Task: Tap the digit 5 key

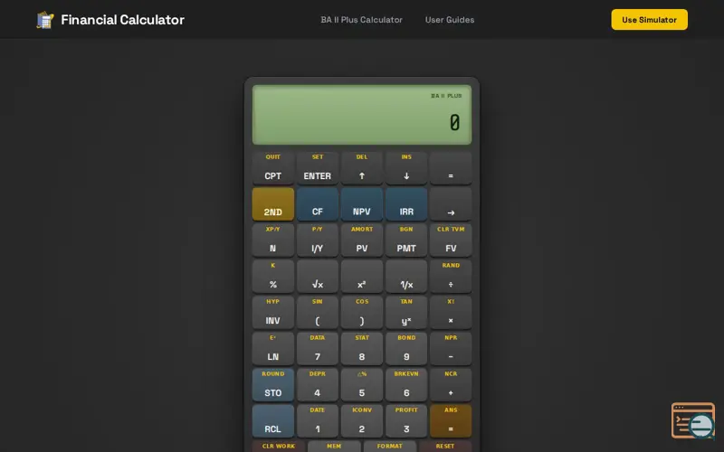Action: [x=361, y=385]
